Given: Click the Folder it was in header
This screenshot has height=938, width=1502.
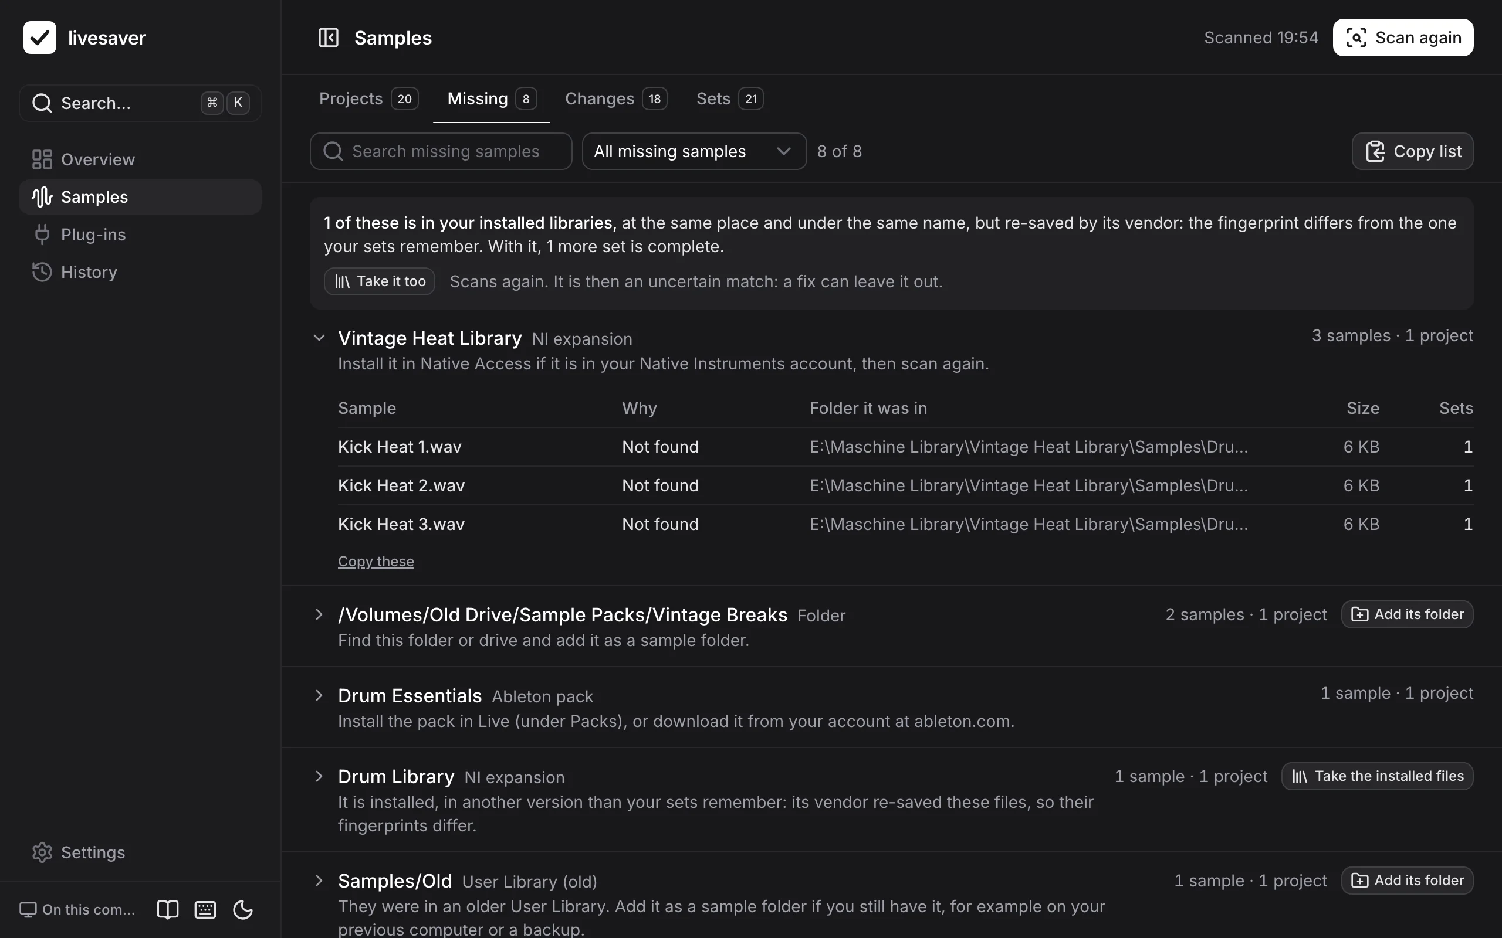Looking at the screenshot, I should 868,408.
